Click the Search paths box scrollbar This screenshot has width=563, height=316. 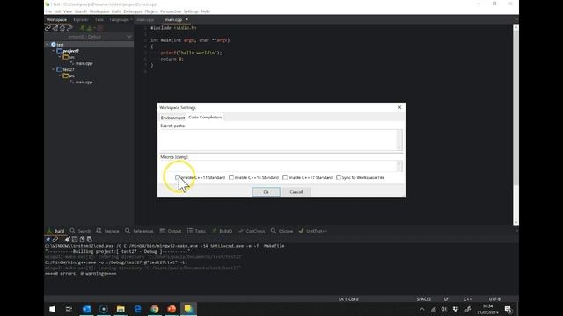398,140
